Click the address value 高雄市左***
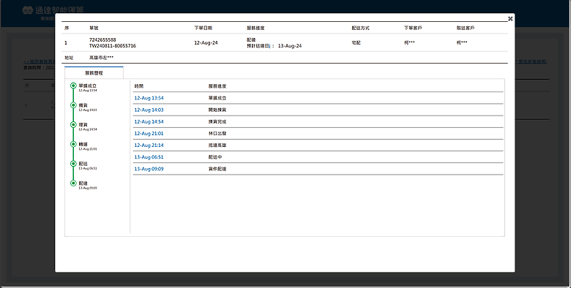This screenshot has height=288, width=571. 101,58
